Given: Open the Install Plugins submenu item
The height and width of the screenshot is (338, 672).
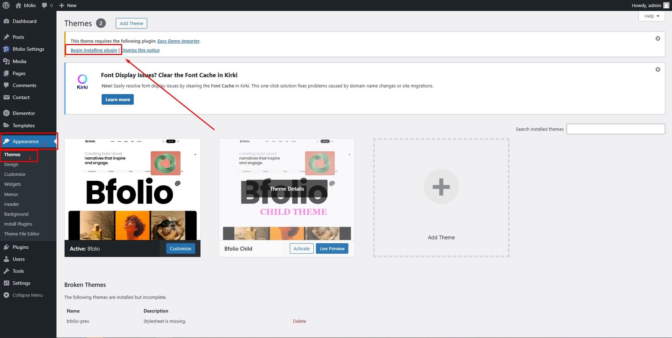Looking at the screenshot, I should (x=18, y=224).
